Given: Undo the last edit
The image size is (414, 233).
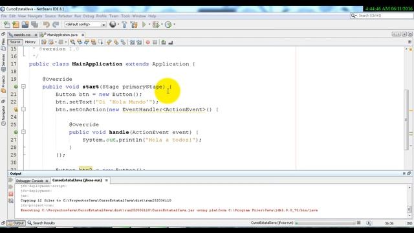Looking at the screenshot, I should point(46,25).
